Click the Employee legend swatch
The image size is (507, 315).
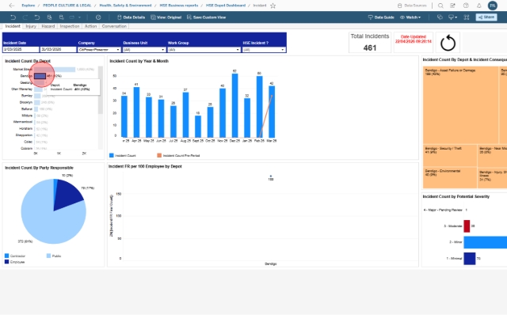click(x=7, y=262)
